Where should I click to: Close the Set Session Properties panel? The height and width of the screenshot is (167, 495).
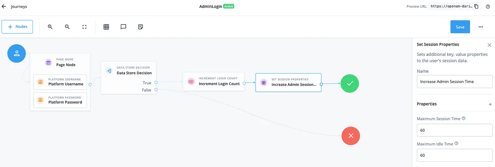pos(489,45)
